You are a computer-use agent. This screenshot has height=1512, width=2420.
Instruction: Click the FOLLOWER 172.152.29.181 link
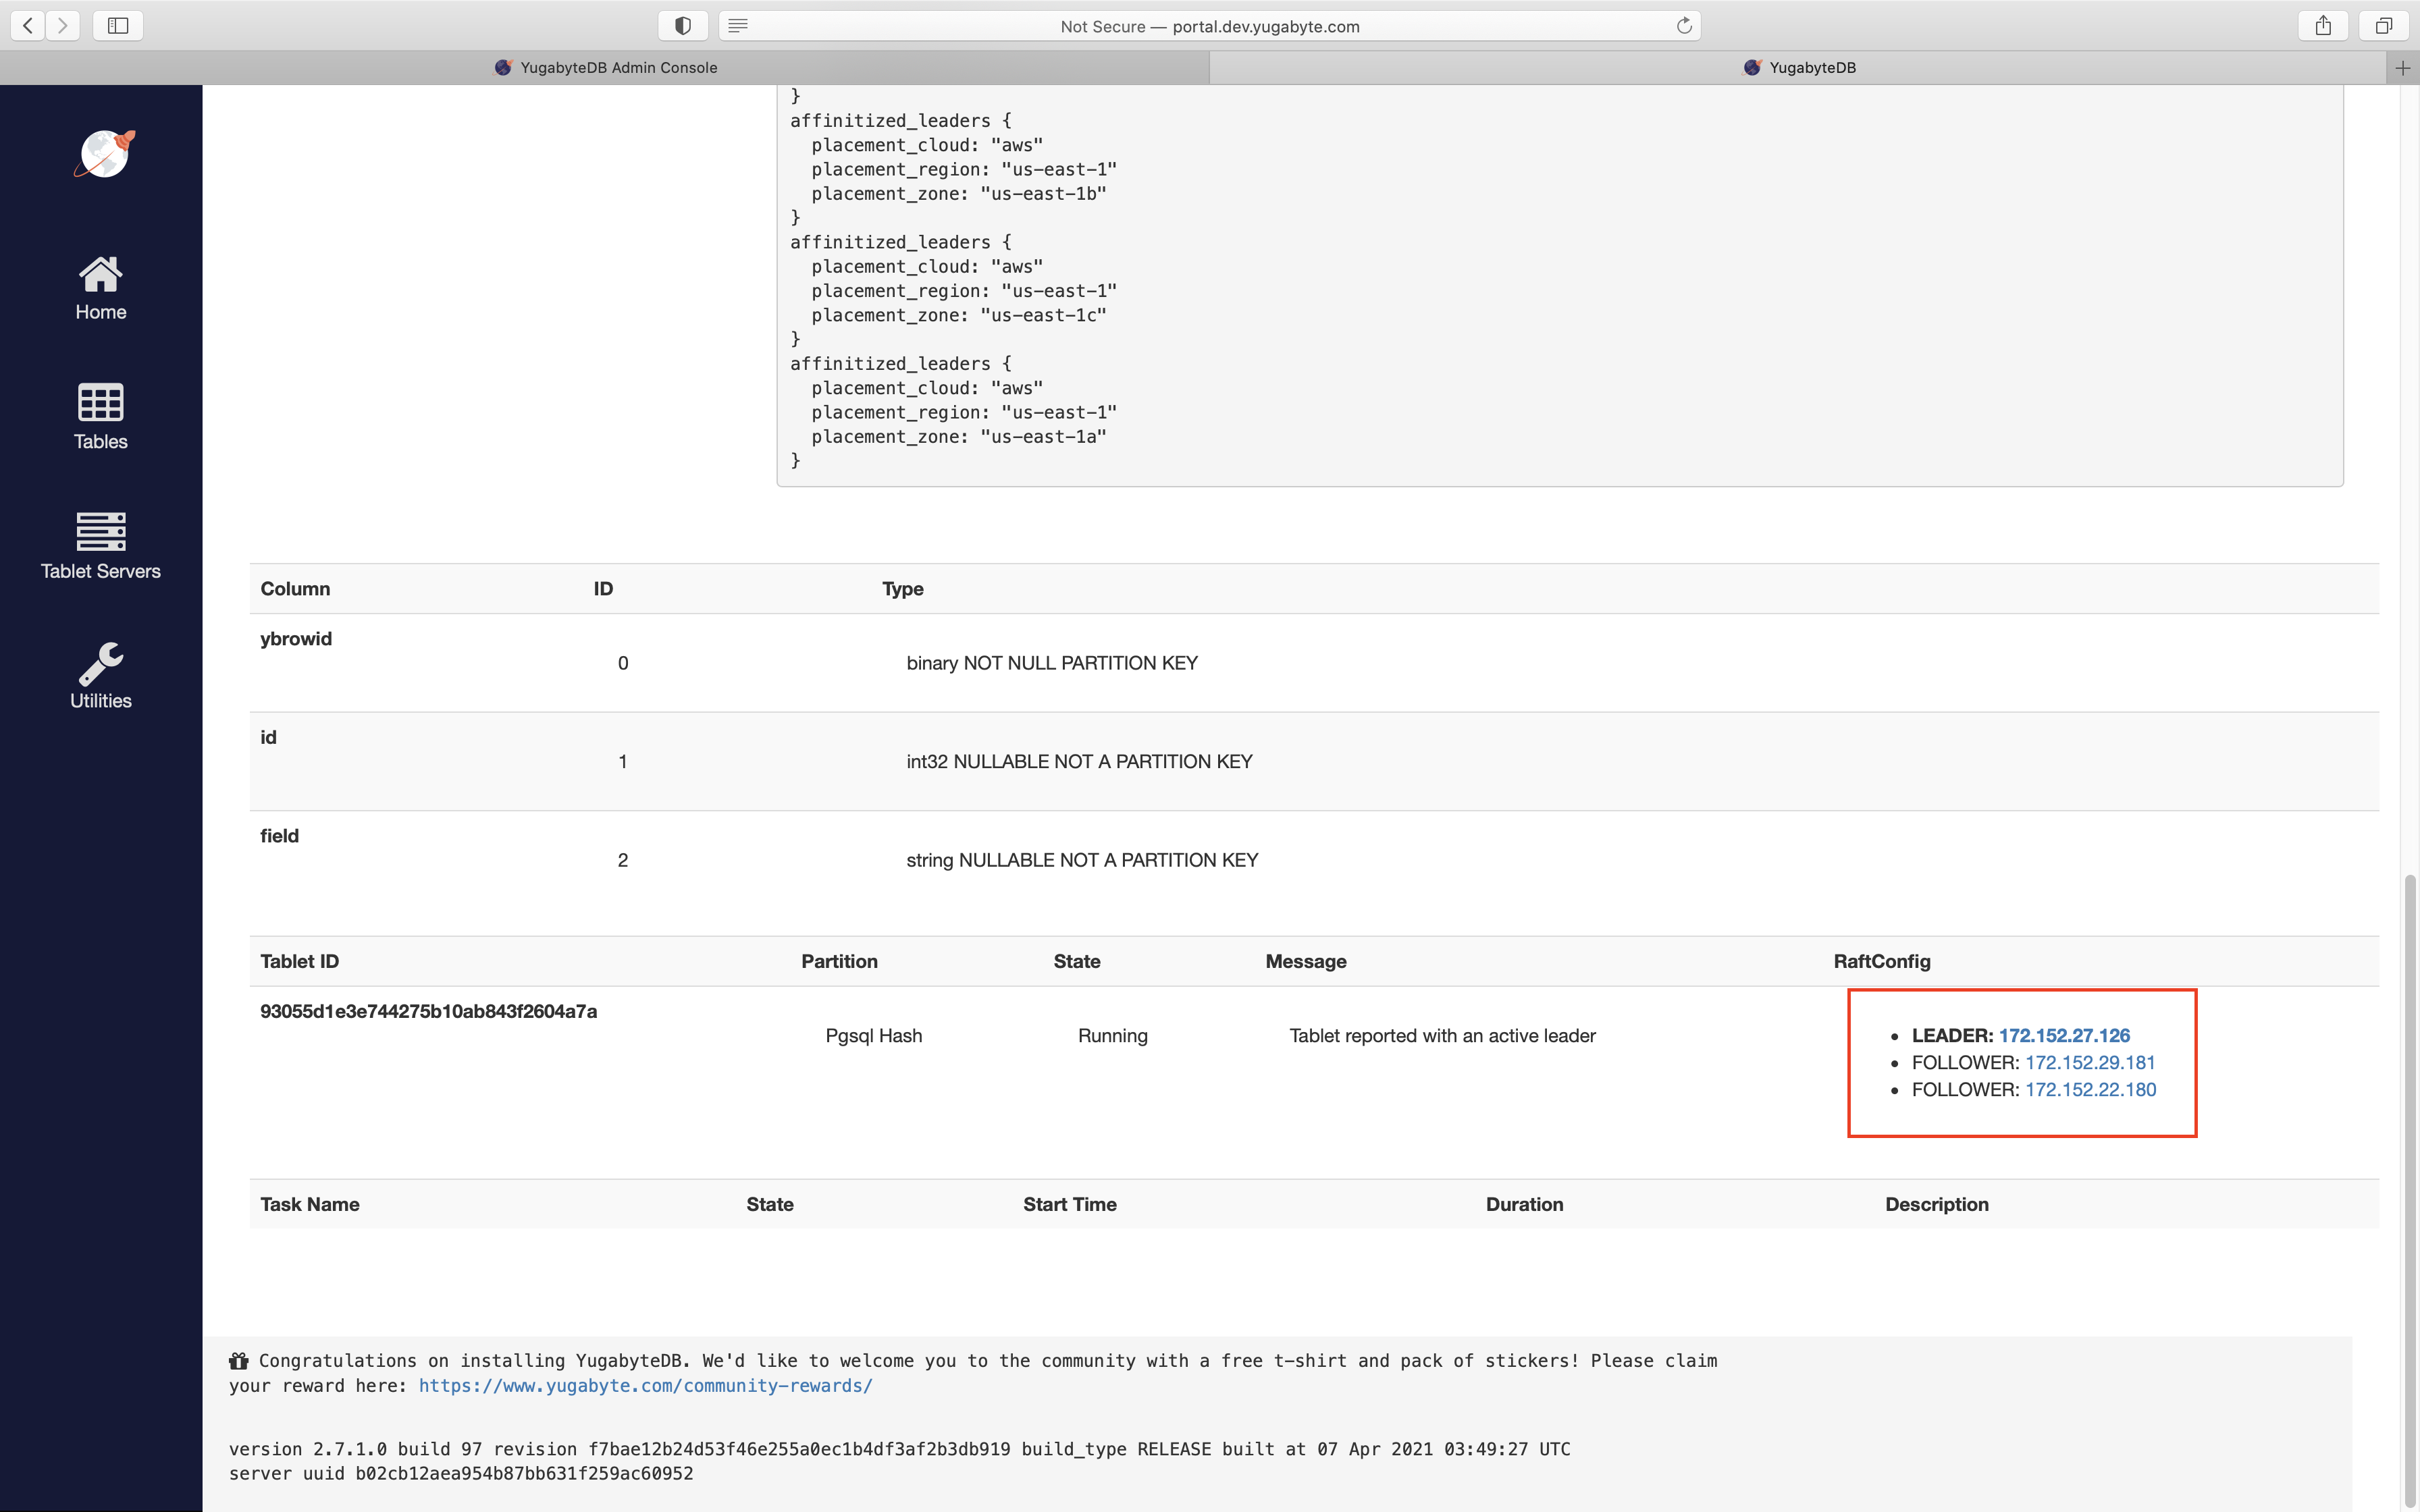[2089, 1062]
